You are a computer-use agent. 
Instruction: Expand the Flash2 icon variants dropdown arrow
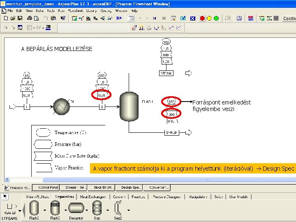(45, 210)
